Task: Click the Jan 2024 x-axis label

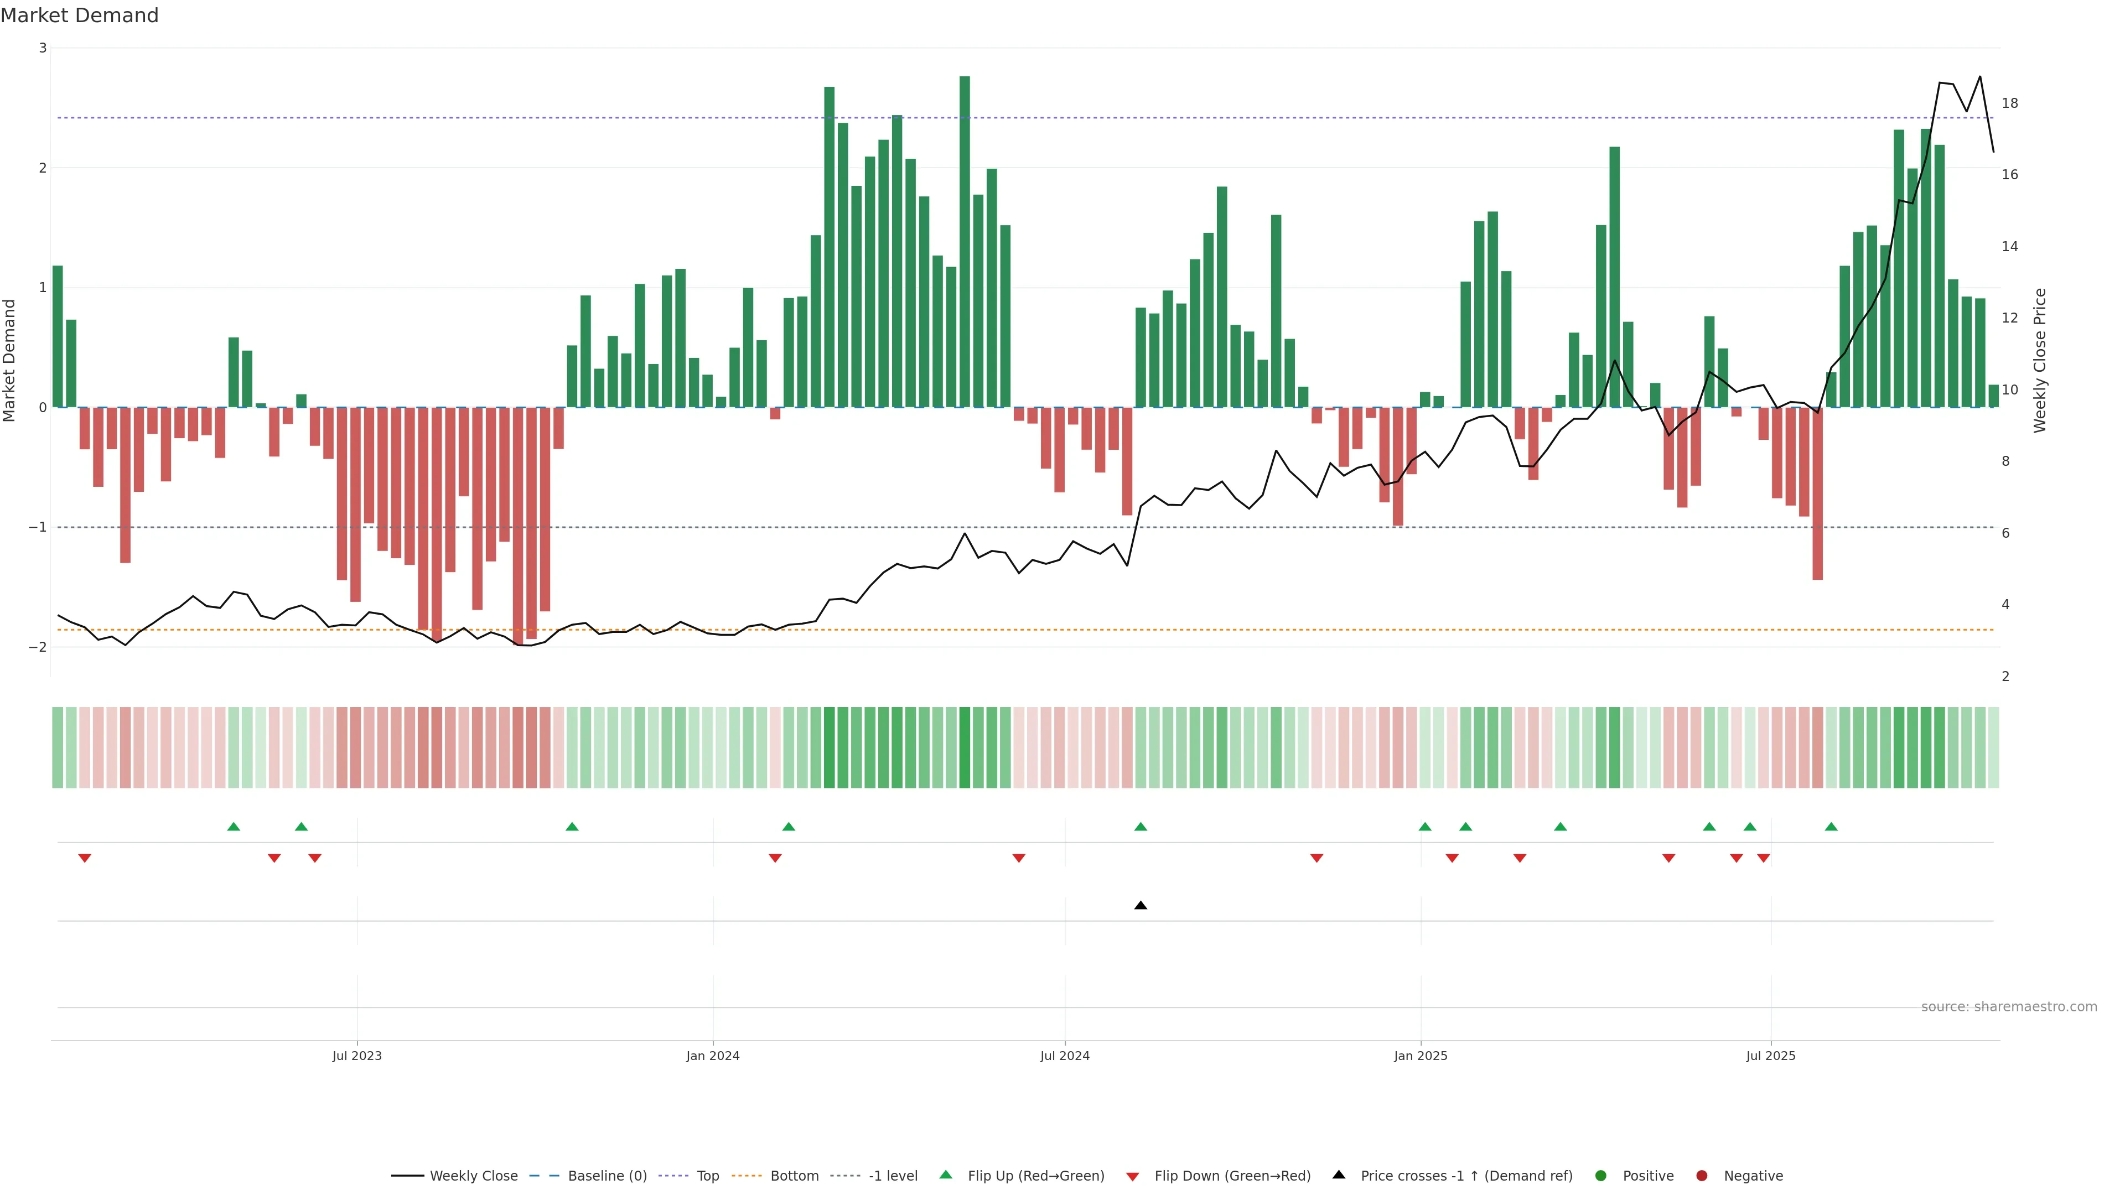Action: (x=713, y=1056)
